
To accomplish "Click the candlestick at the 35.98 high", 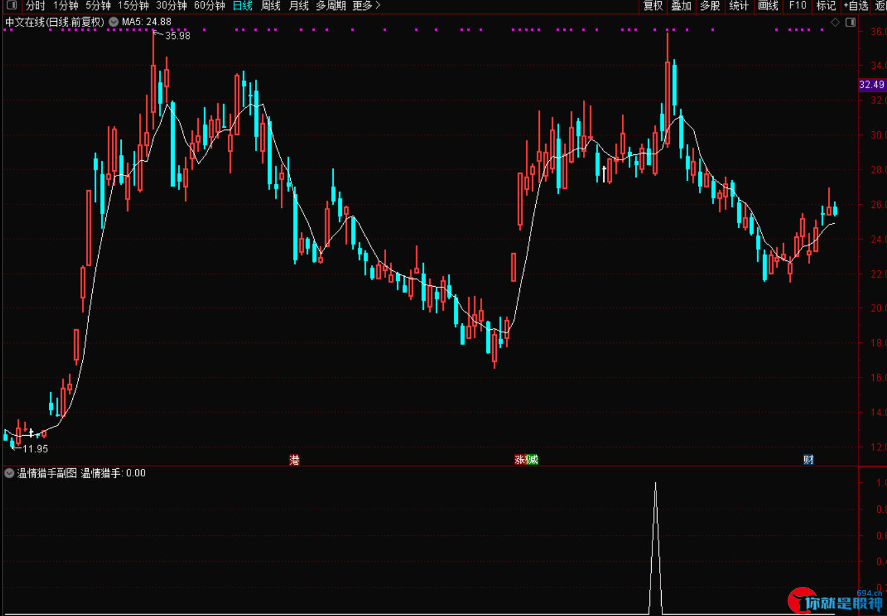I will 154,79.
